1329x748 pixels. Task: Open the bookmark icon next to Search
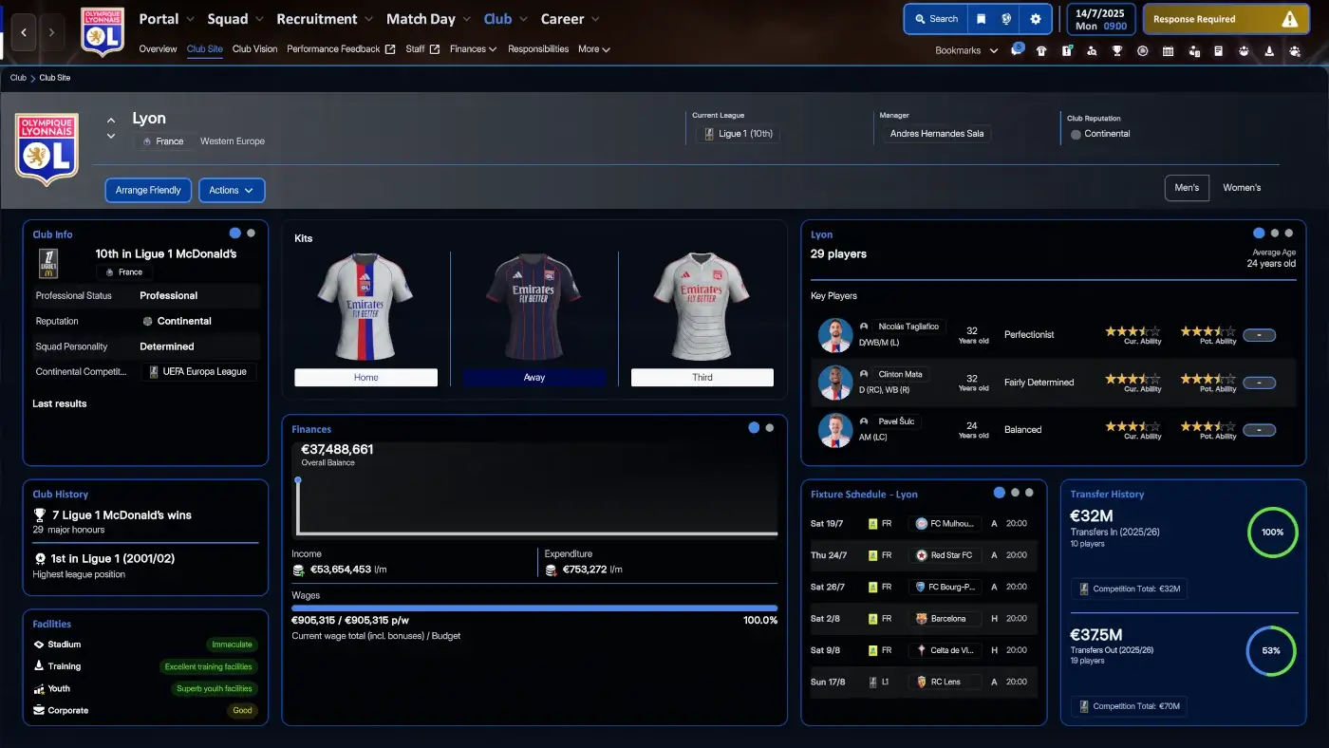982,19
